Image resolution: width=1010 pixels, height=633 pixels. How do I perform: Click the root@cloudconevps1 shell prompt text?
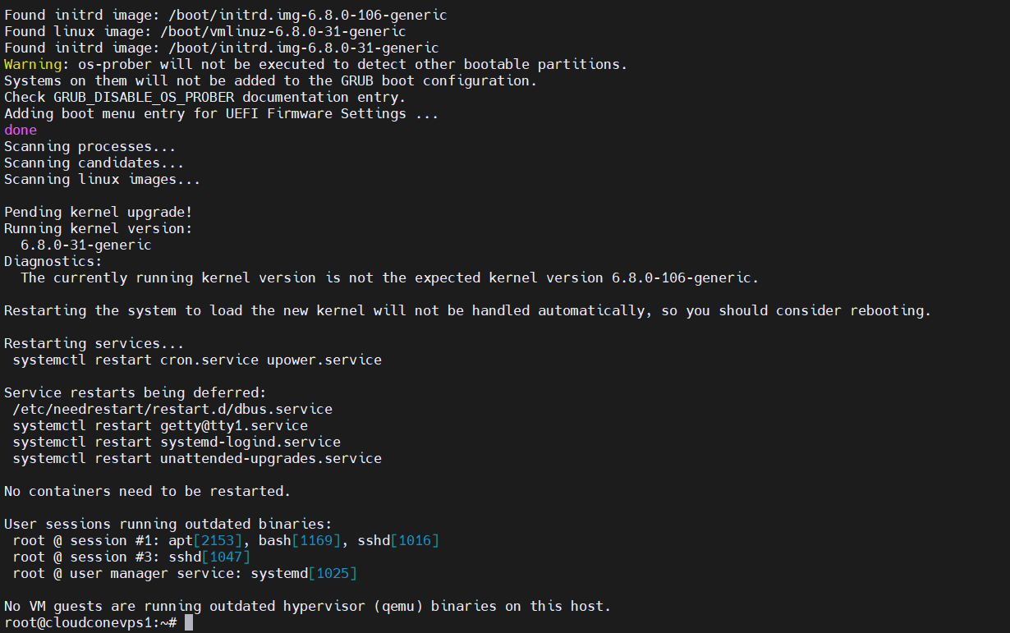click(86, 623)
